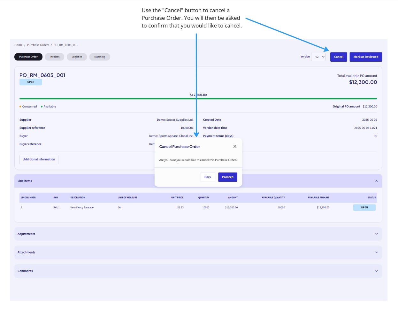
Task: Open the Version dropdown
Action: [x=318, y=57]
